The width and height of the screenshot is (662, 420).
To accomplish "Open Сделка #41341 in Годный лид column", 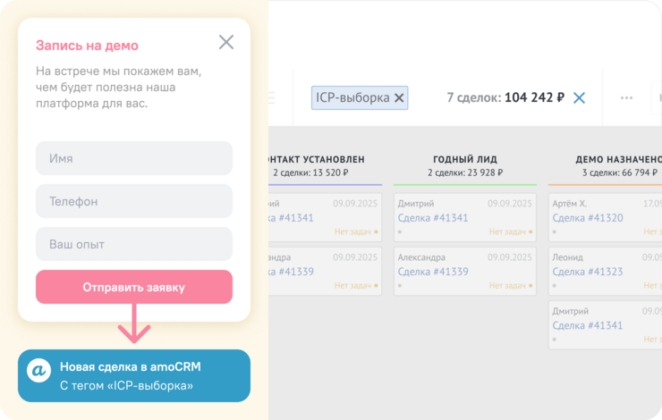I will coord(433,218).
